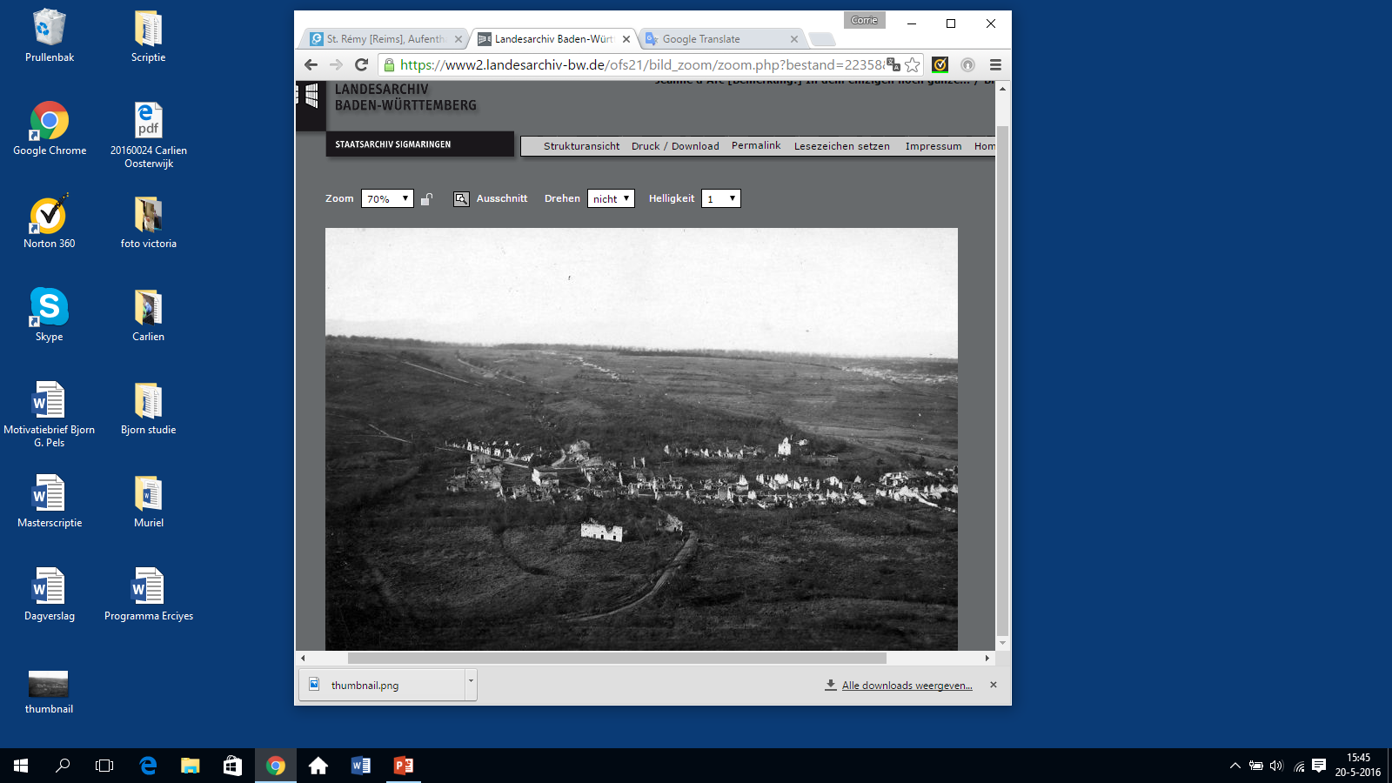1392x783 pixels.
Task: Click Lesezeichen setzen menu item
Action: click(x=841, y=146)
